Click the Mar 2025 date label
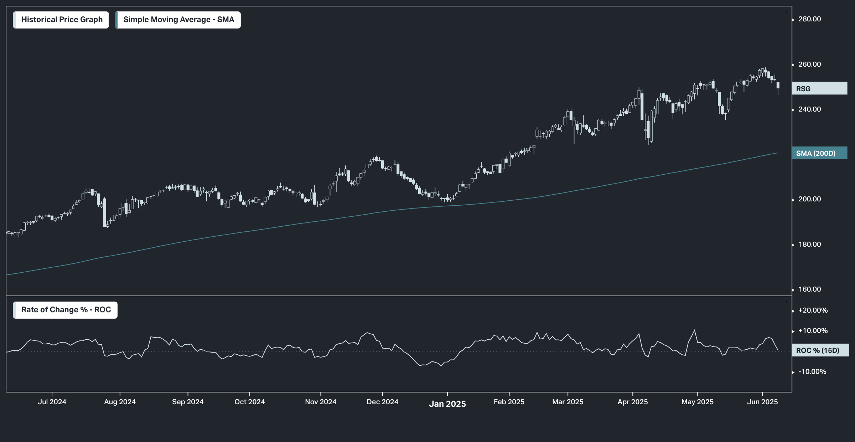This screenshot has height=442, width=855. coord(568,402)
